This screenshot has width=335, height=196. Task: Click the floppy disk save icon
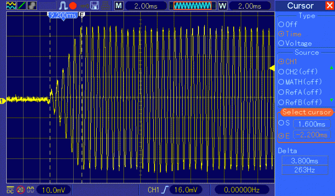coord(94,6)
